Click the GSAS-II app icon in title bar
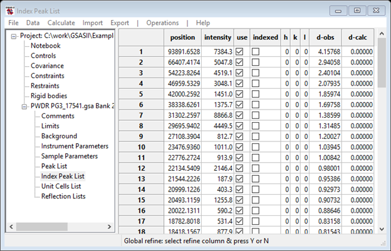 tap(9, 10)
